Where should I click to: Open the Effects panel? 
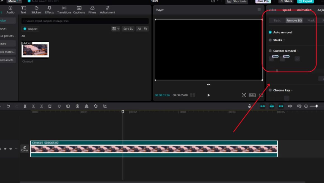point(49,10)
